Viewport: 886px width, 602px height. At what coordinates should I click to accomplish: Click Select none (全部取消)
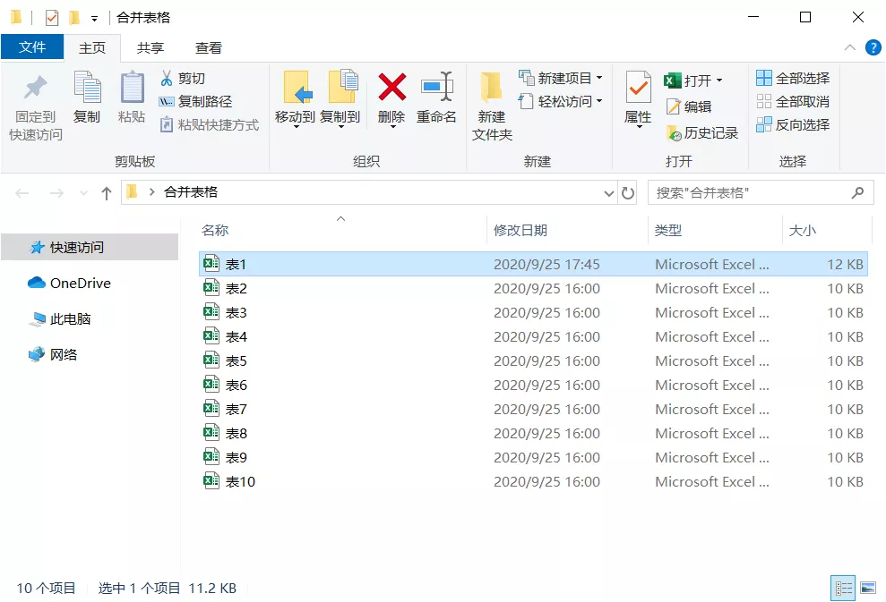coord(793,102)
